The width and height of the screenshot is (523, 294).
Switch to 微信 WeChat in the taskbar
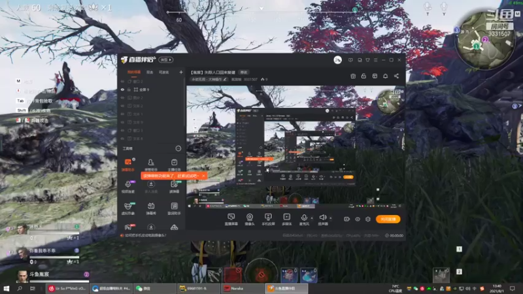coord(154,288)
